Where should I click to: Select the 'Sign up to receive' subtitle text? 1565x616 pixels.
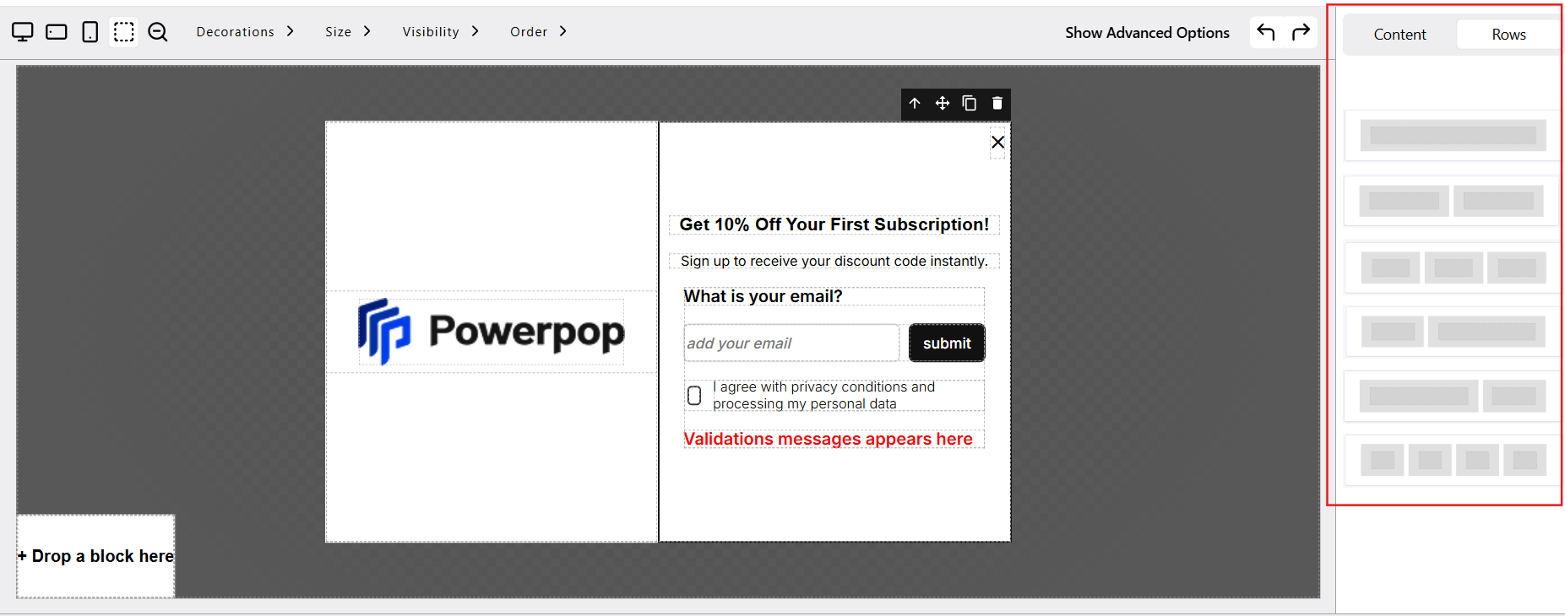pyautogui.click(x=834, y=262)
